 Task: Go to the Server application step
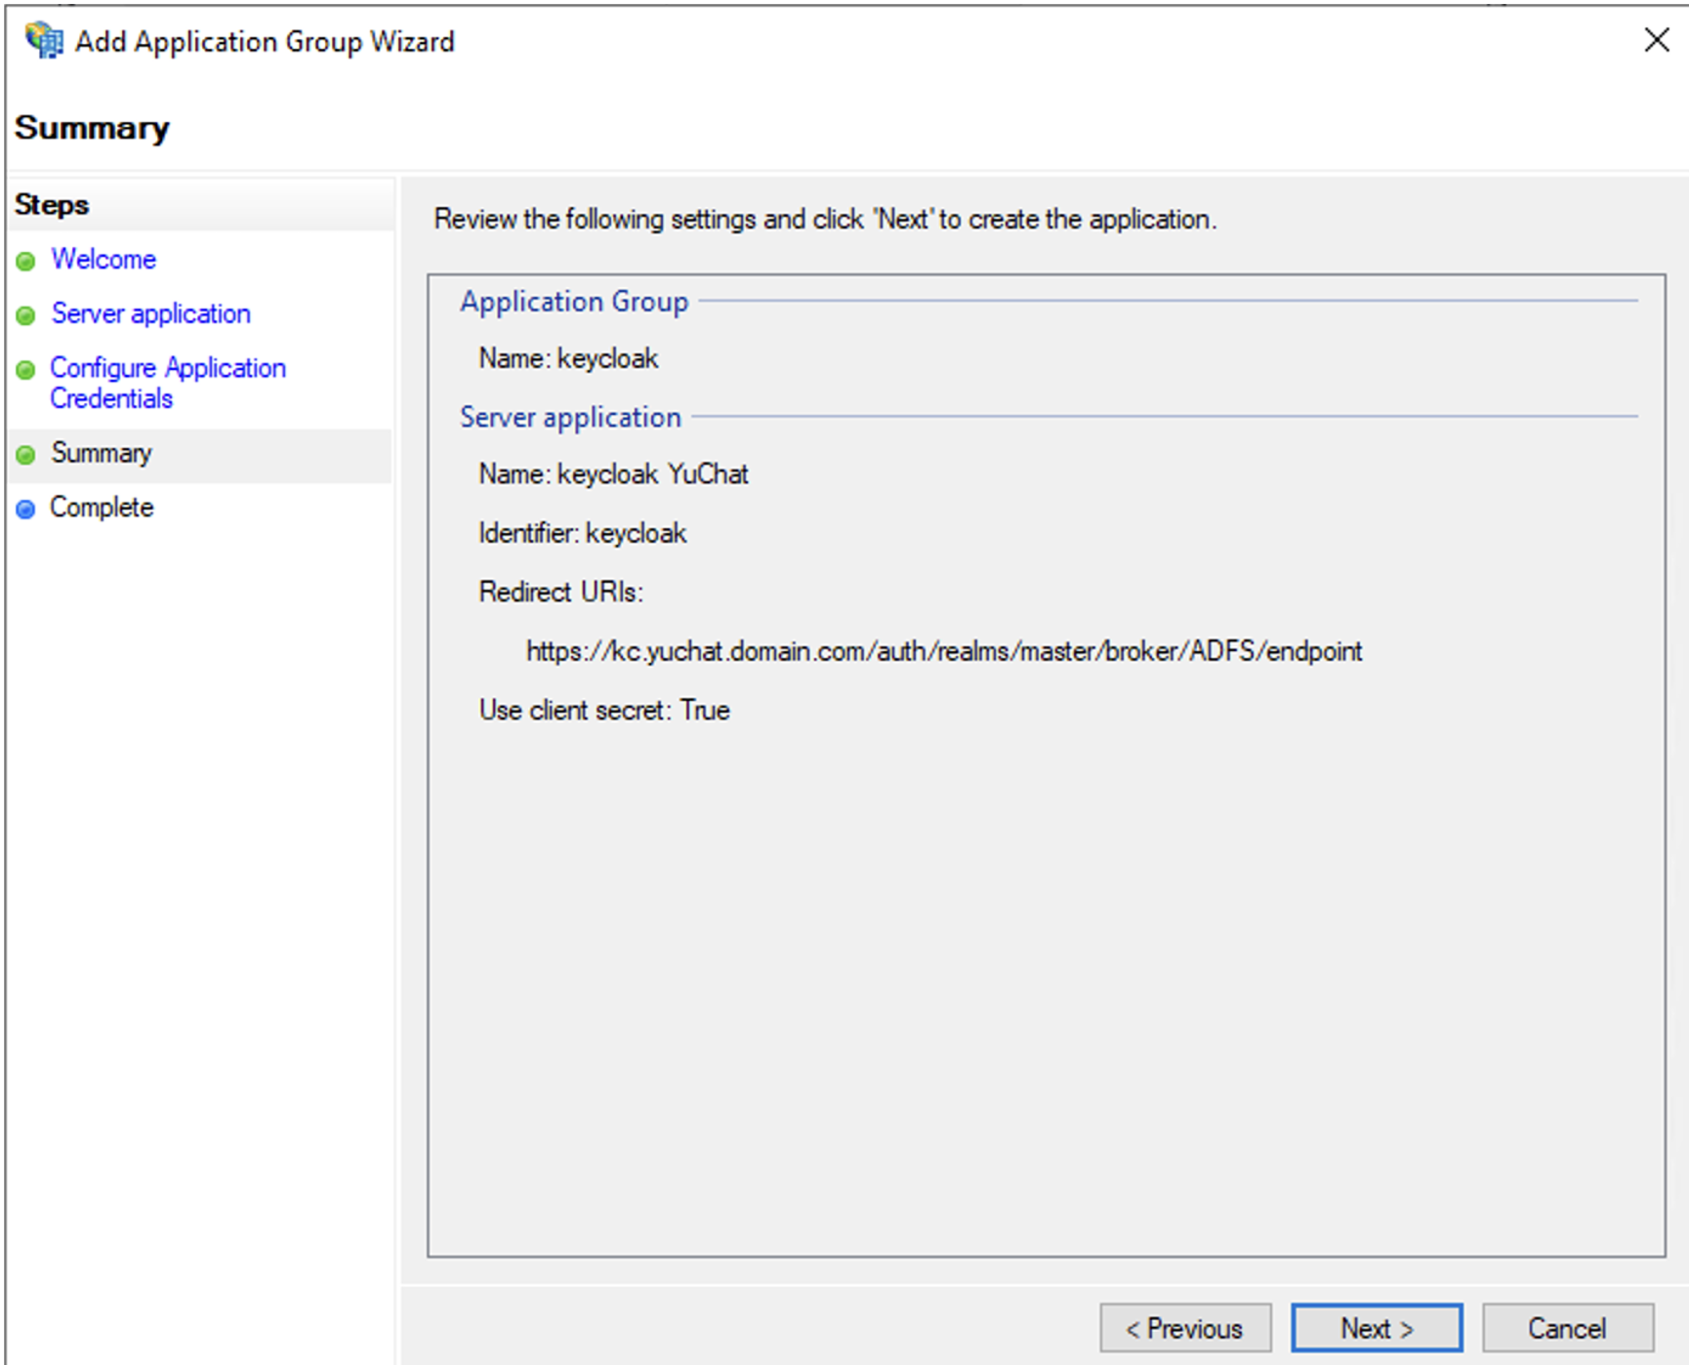coord(151,313)
